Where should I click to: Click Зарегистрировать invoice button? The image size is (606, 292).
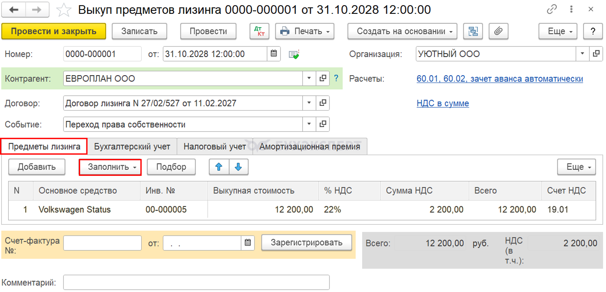coord(307,242)
